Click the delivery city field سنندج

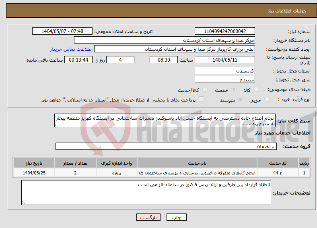[x=224, y=79]
